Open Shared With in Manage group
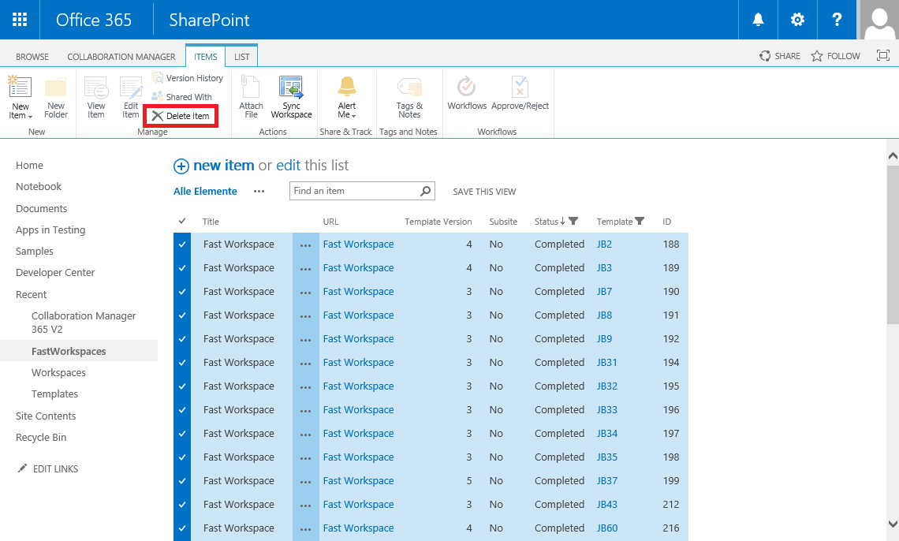 pos(181,97)
